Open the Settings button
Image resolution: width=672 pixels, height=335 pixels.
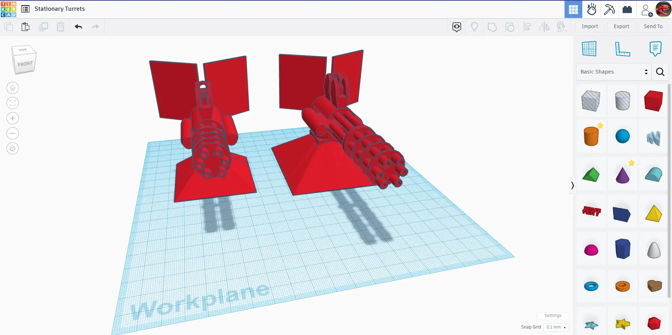[553, 316]
